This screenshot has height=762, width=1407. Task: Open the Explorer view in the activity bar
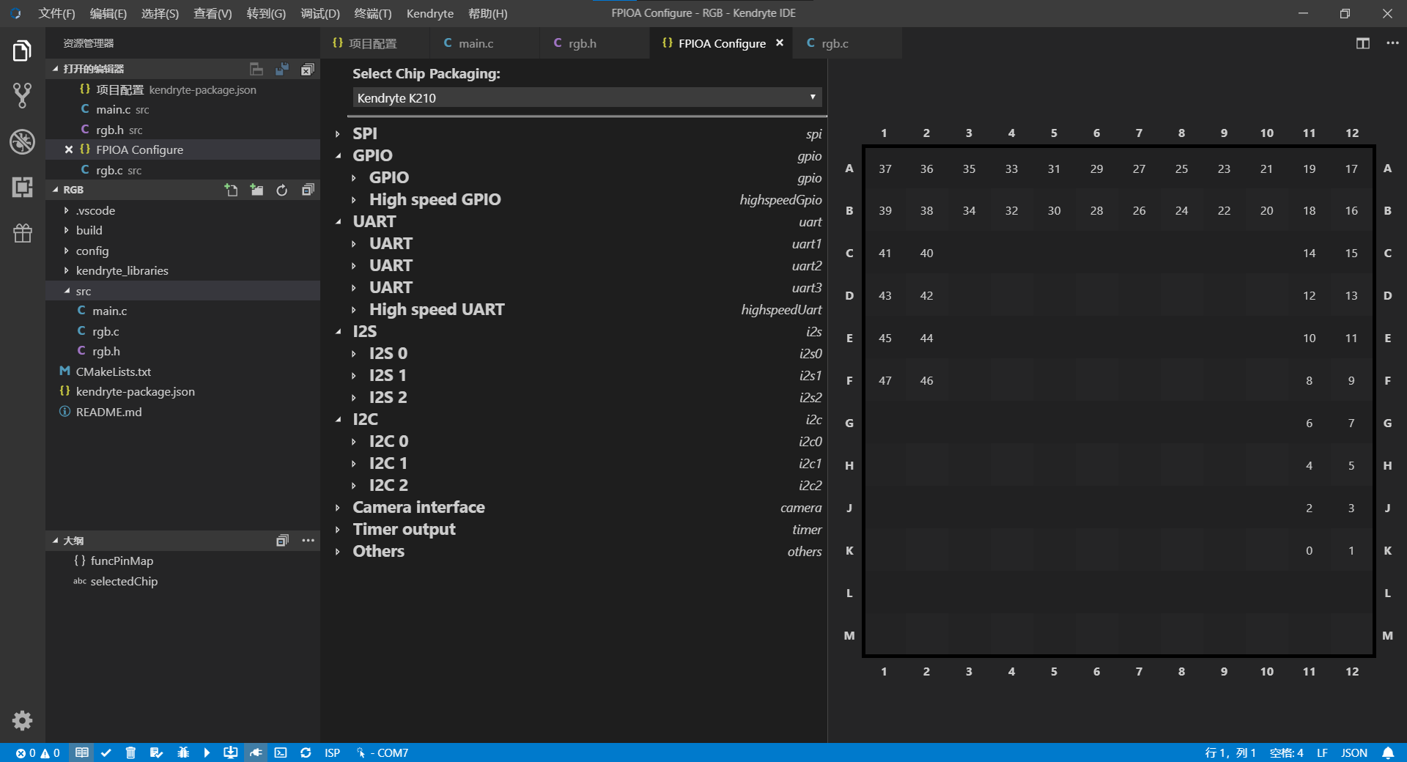click(22, 51)
